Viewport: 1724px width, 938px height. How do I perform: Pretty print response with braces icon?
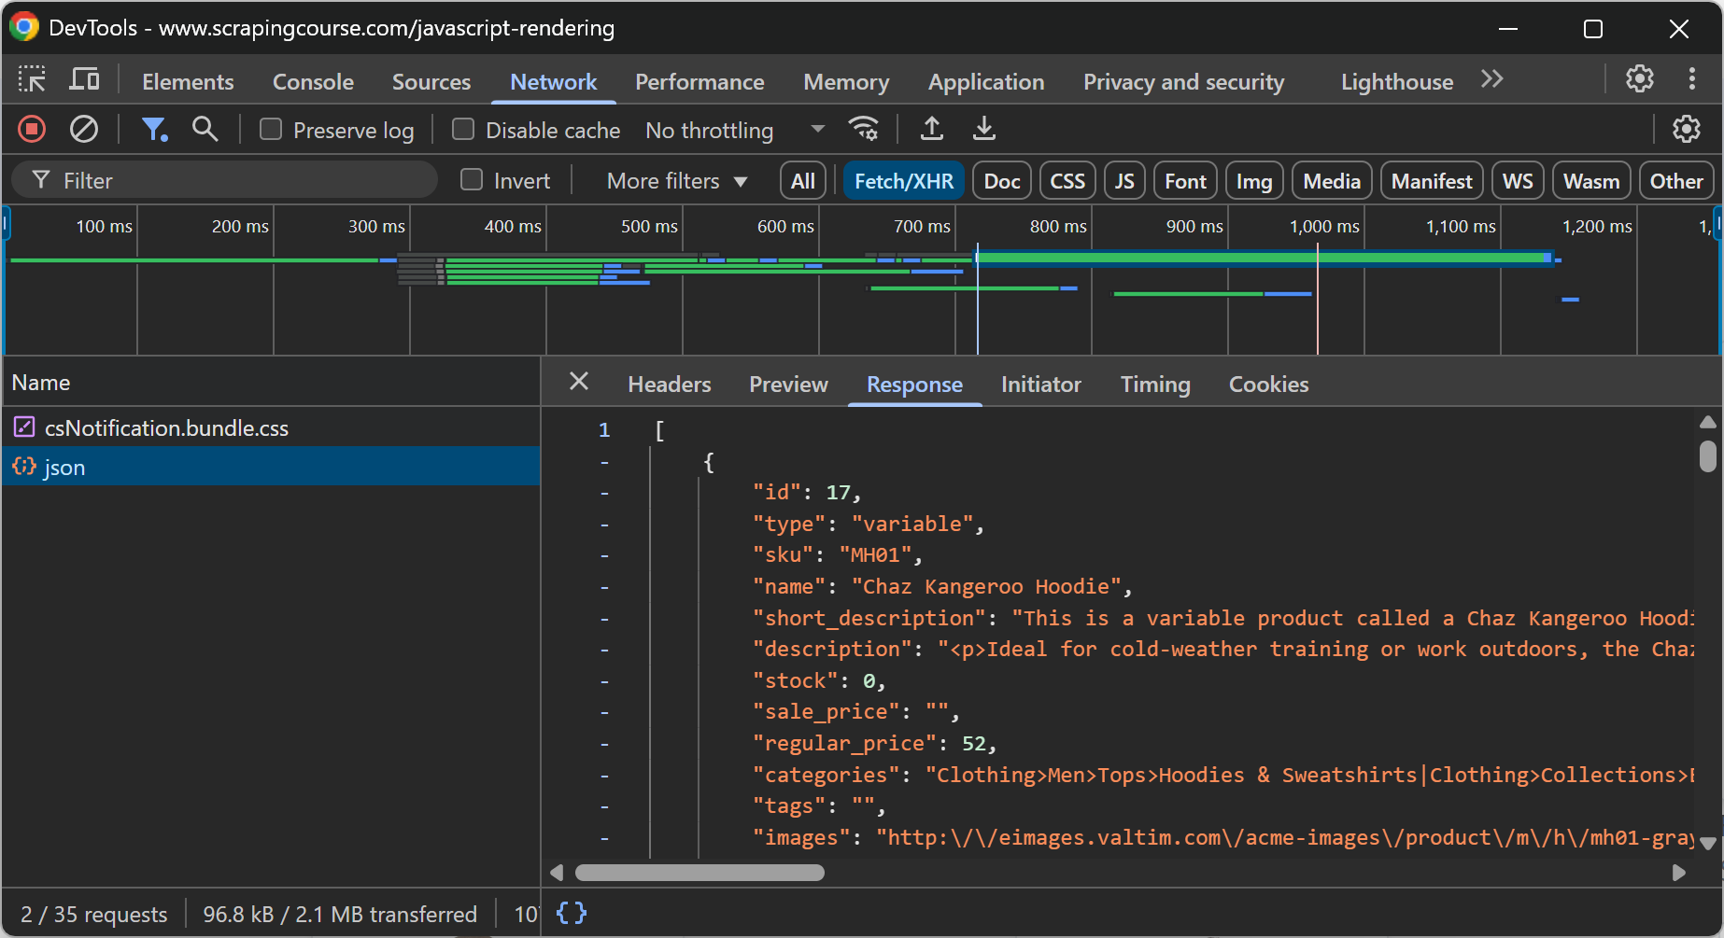(572, 913)
